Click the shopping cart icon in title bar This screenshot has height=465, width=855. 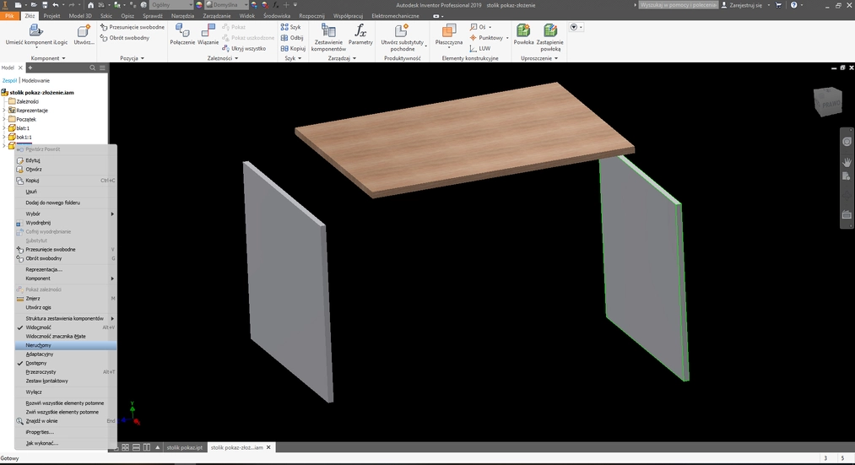[778, 5]
